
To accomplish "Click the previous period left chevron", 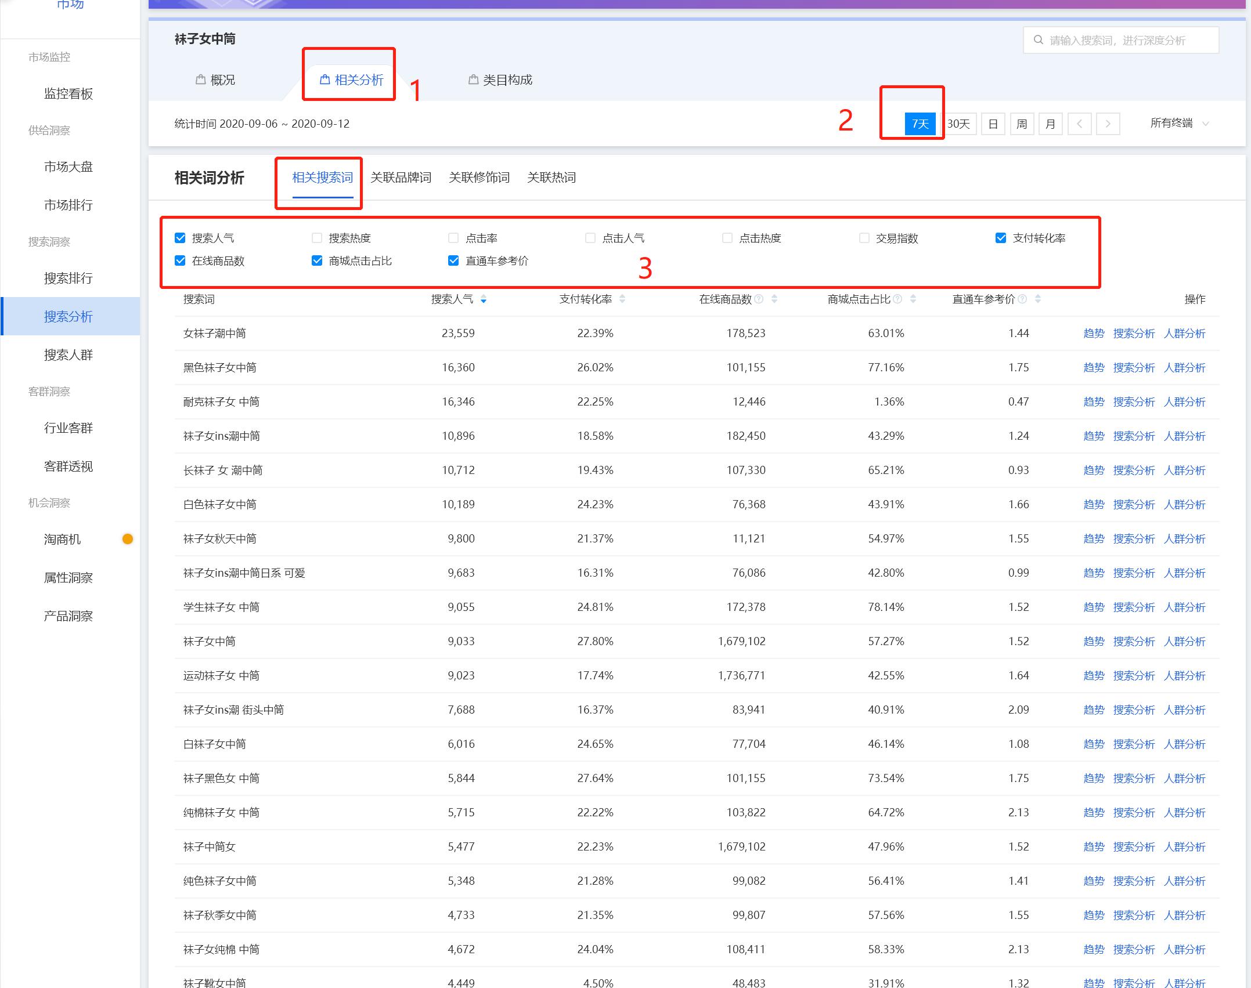I will [x=1079, y=123].
